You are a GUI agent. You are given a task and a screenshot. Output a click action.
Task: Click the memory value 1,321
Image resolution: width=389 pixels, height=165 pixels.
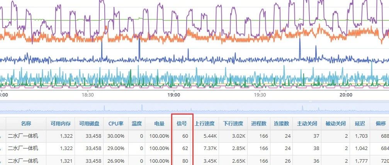66,161
